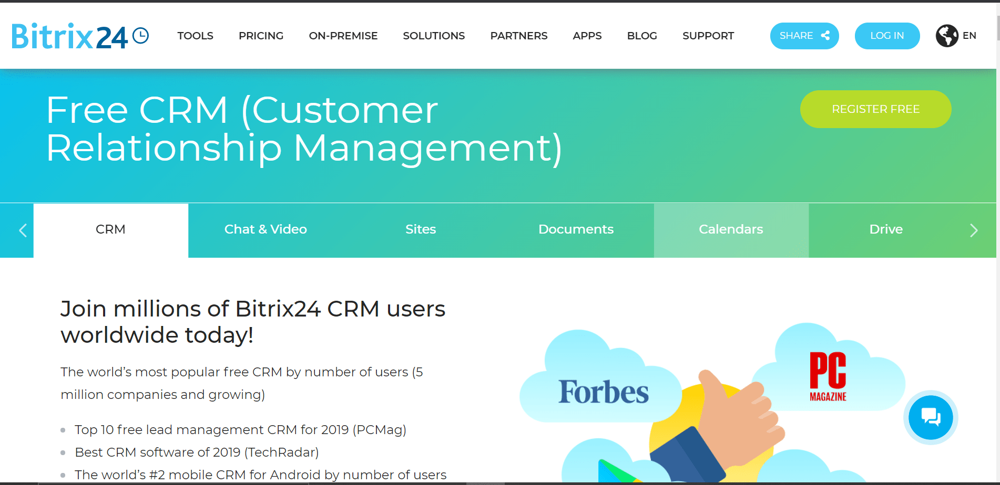Image resolution: width=1000 pixels, height=485 pixels.
Task: Go to ON-PREMISE section
Action: pyautogui.click(x=343, y=36)
